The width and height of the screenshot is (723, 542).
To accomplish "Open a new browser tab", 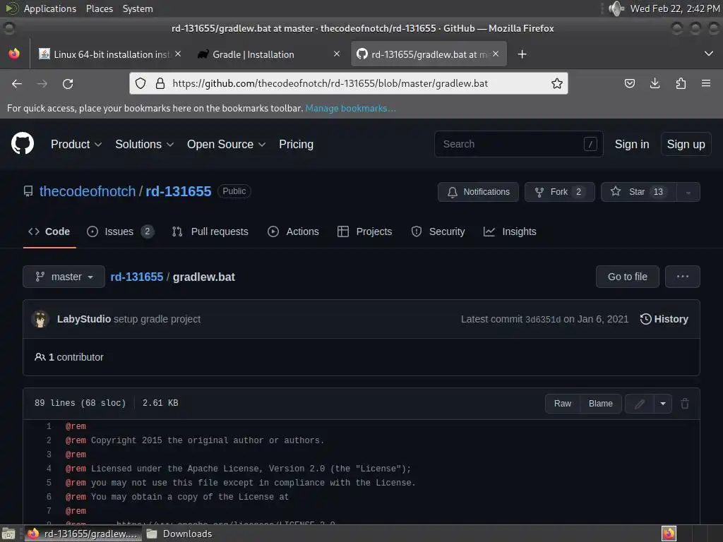I will click(522, 54).
